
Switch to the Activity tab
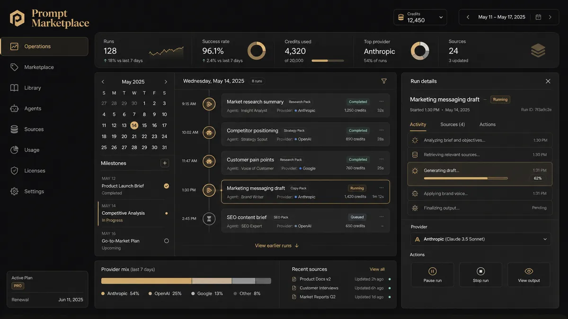click(x=418, y=124)
